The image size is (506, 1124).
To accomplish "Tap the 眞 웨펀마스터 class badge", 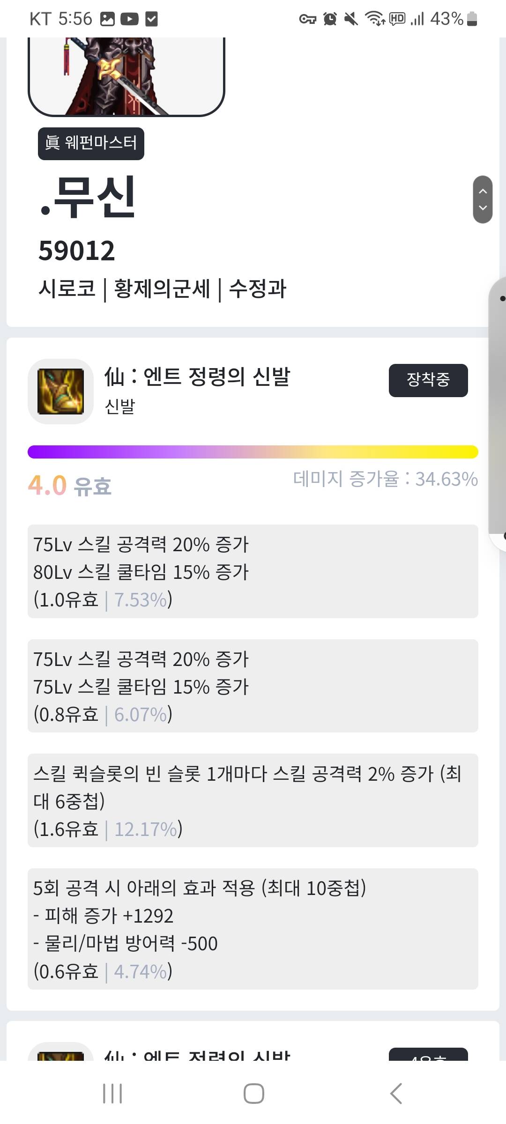I will (x=91, y=143).
